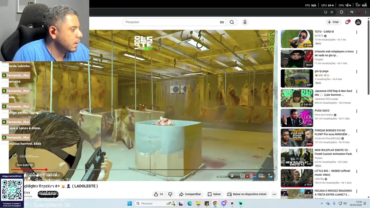
Task: Start voice search with microphone icon
Action: point(245,22)
